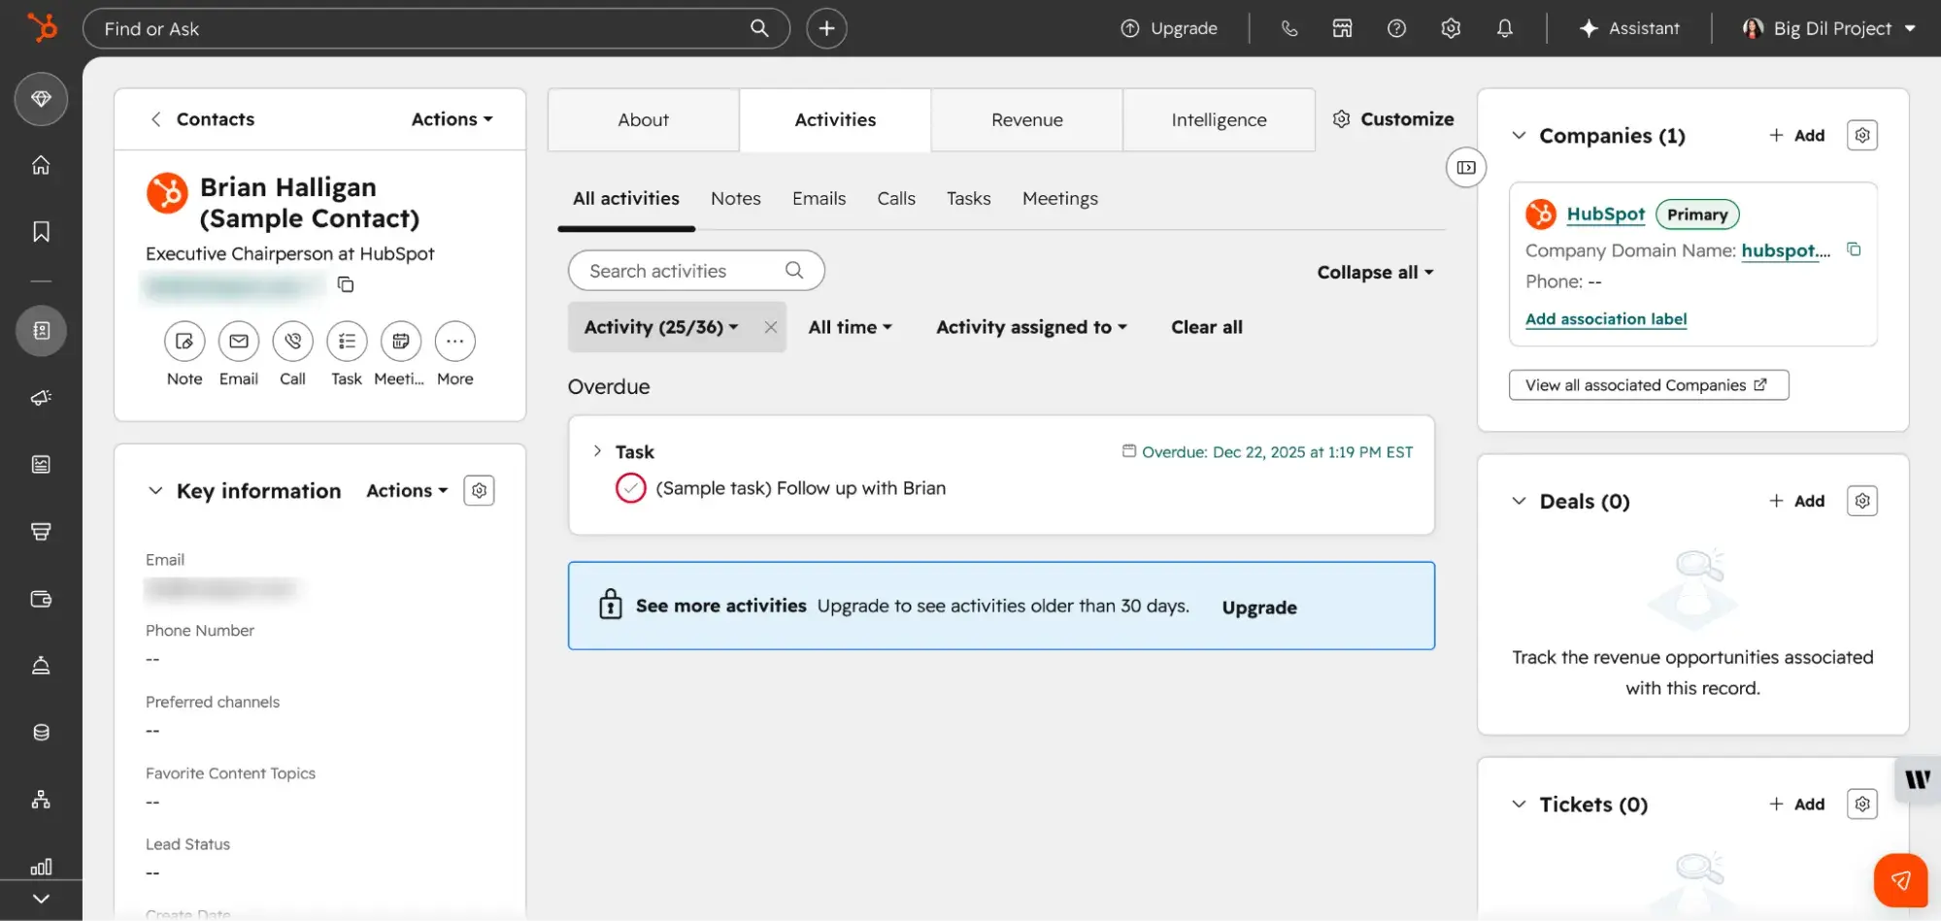The image size is (1941, 921).
Task: Collapse the Key information section
Action: tap(155, 490)
